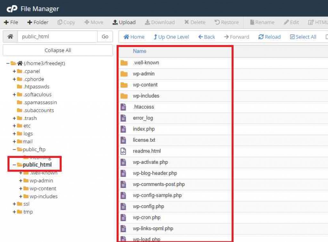Click the Restore toolbar icon
Screen dimensions: 328x242
pos(227,22)
